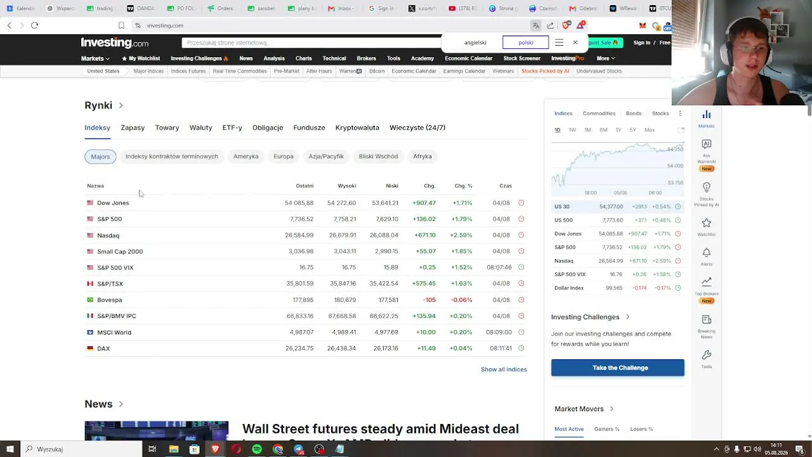812x457 pixels.
Task: Click the Brave Rewards triangle icon
Action: coord(580,25)
